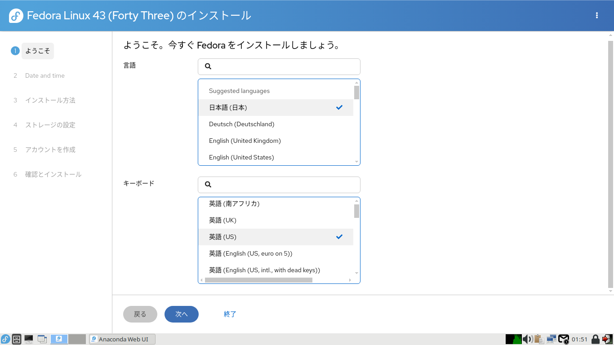Click the keyboard list horizontal scrollbar thumb
Screen dimensions: 614x345
click(258, 280)
